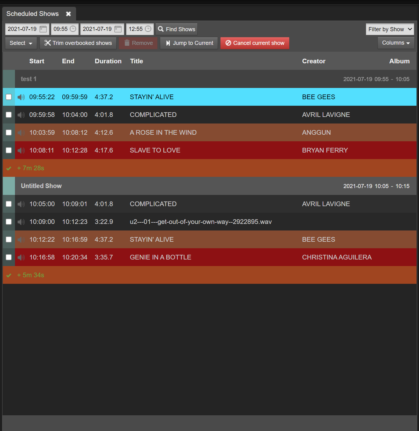
Task: Select the Untitled Show header row
Action: (x=209, y=186)
